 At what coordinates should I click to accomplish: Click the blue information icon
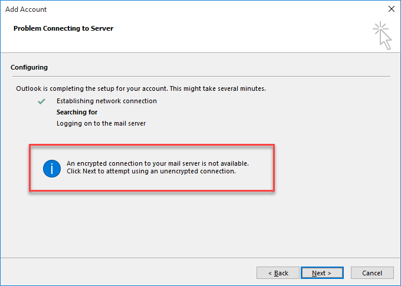coord(52,169)
